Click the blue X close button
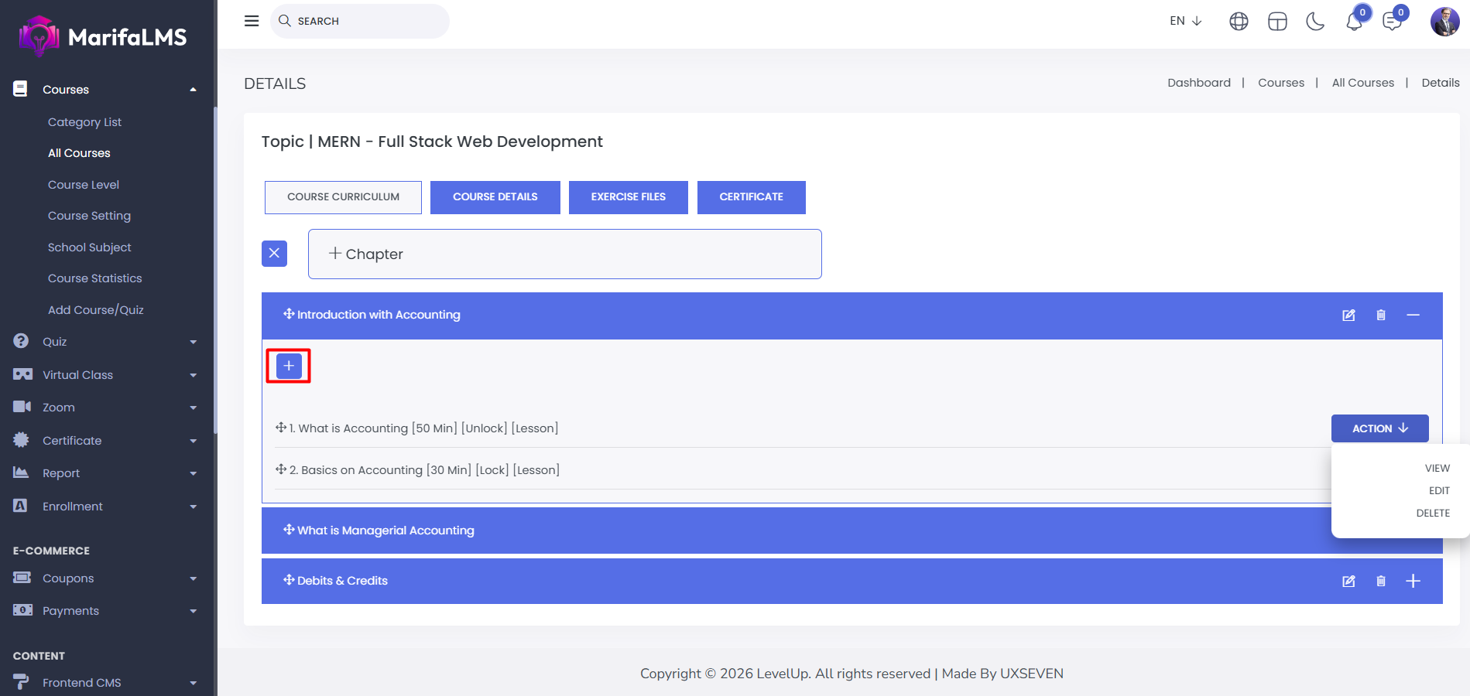 (274, 254)
